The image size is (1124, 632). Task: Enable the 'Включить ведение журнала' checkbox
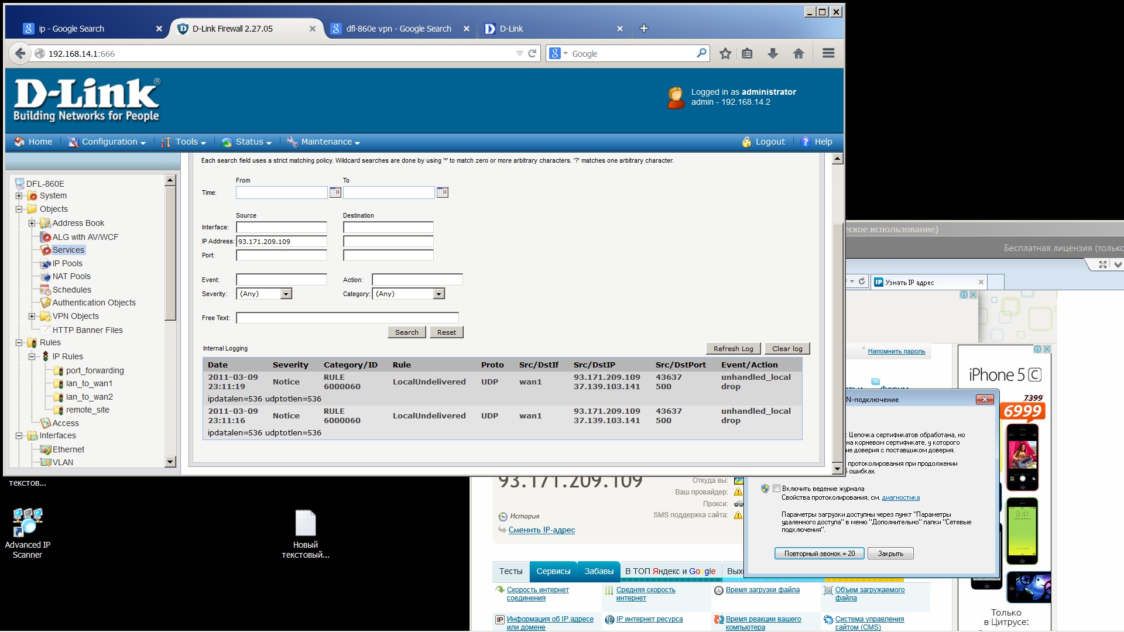(x=776, y=489)
